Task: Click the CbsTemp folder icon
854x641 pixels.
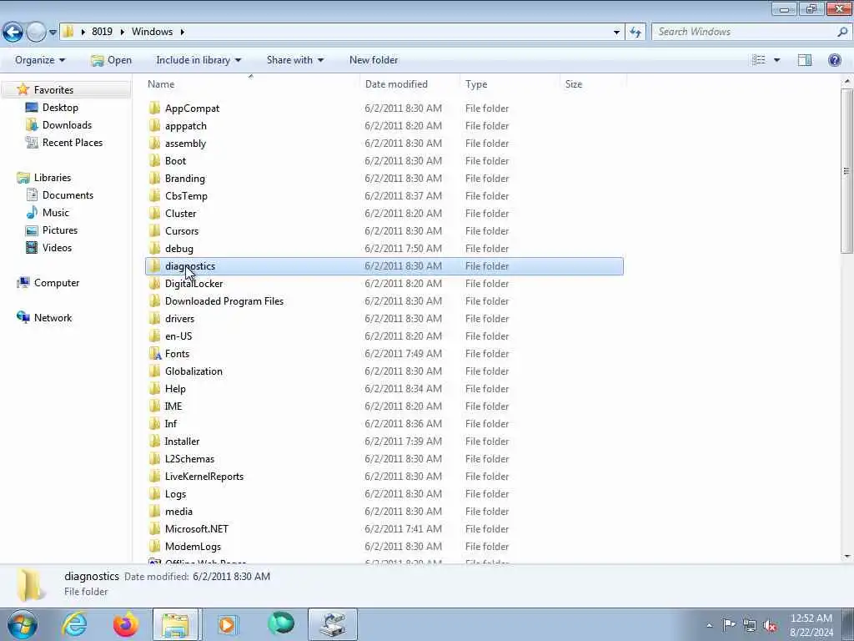Action: [154, 195]
